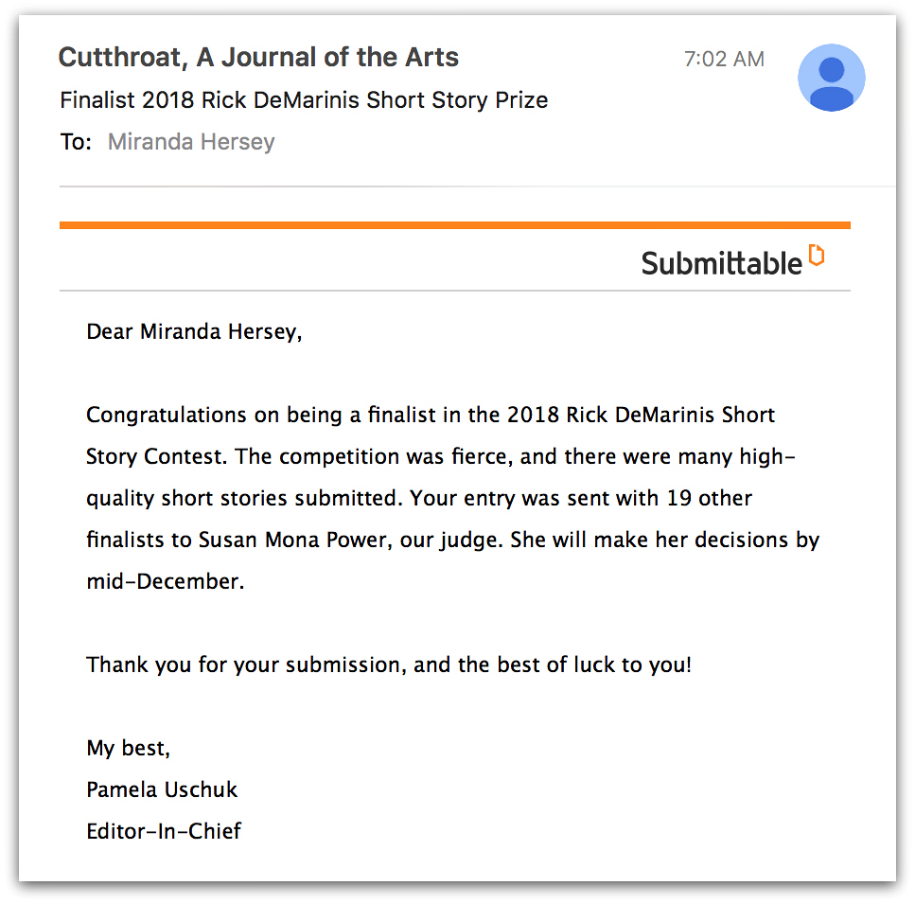Image resolution: width=915 pixels, height=904 pixels.
Task: Open sender Cutthroat, A Journal of the Arts
Action: pos(258,57)
